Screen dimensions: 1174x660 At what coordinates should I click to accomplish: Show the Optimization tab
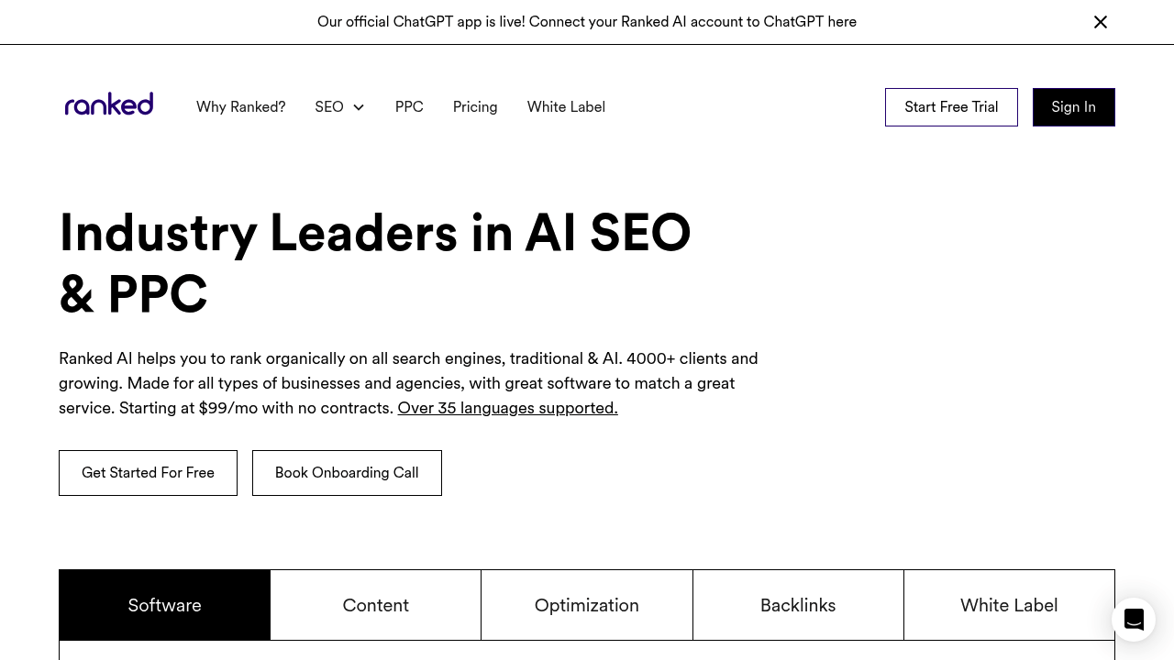click(587, 605)
